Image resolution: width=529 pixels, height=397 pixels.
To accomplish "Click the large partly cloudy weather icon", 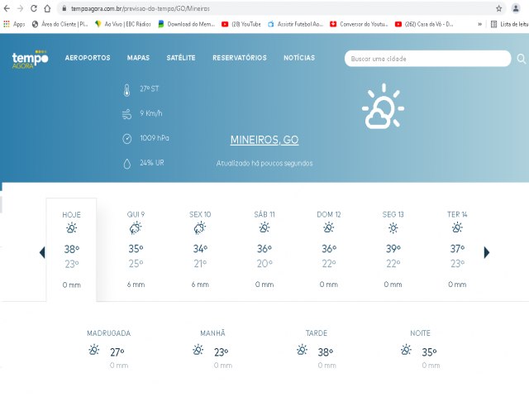I will click(382, 107).
